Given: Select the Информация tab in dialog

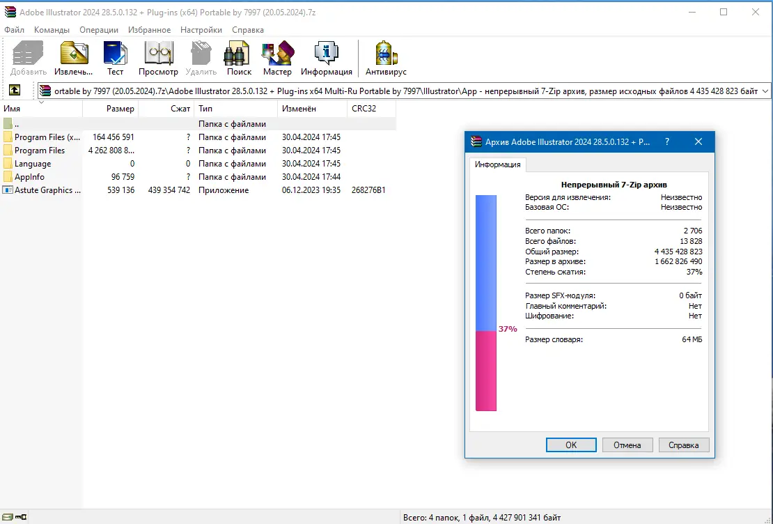Looking at the screenshot, I should click(497, 164).
